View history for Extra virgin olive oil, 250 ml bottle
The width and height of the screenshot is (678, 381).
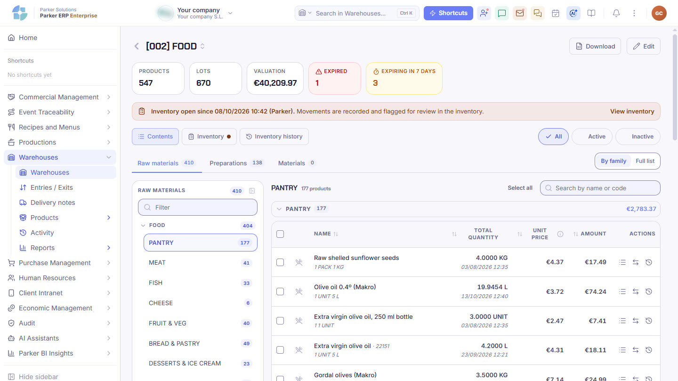(649, 321)
